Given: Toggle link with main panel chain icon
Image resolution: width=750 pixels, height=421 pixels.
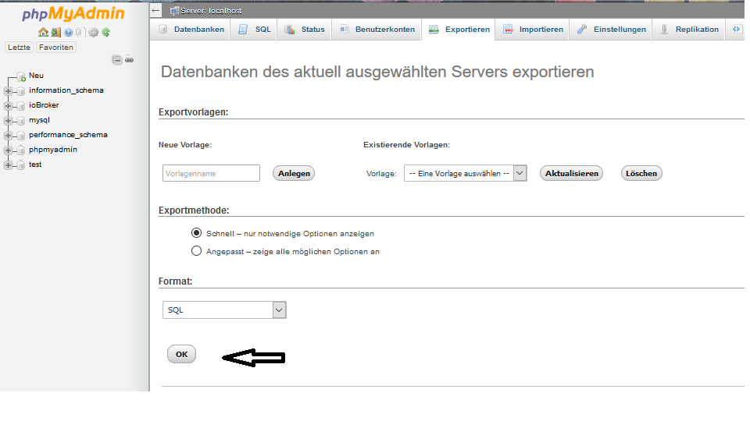Looking at the screenshot, I should (129, 60).
